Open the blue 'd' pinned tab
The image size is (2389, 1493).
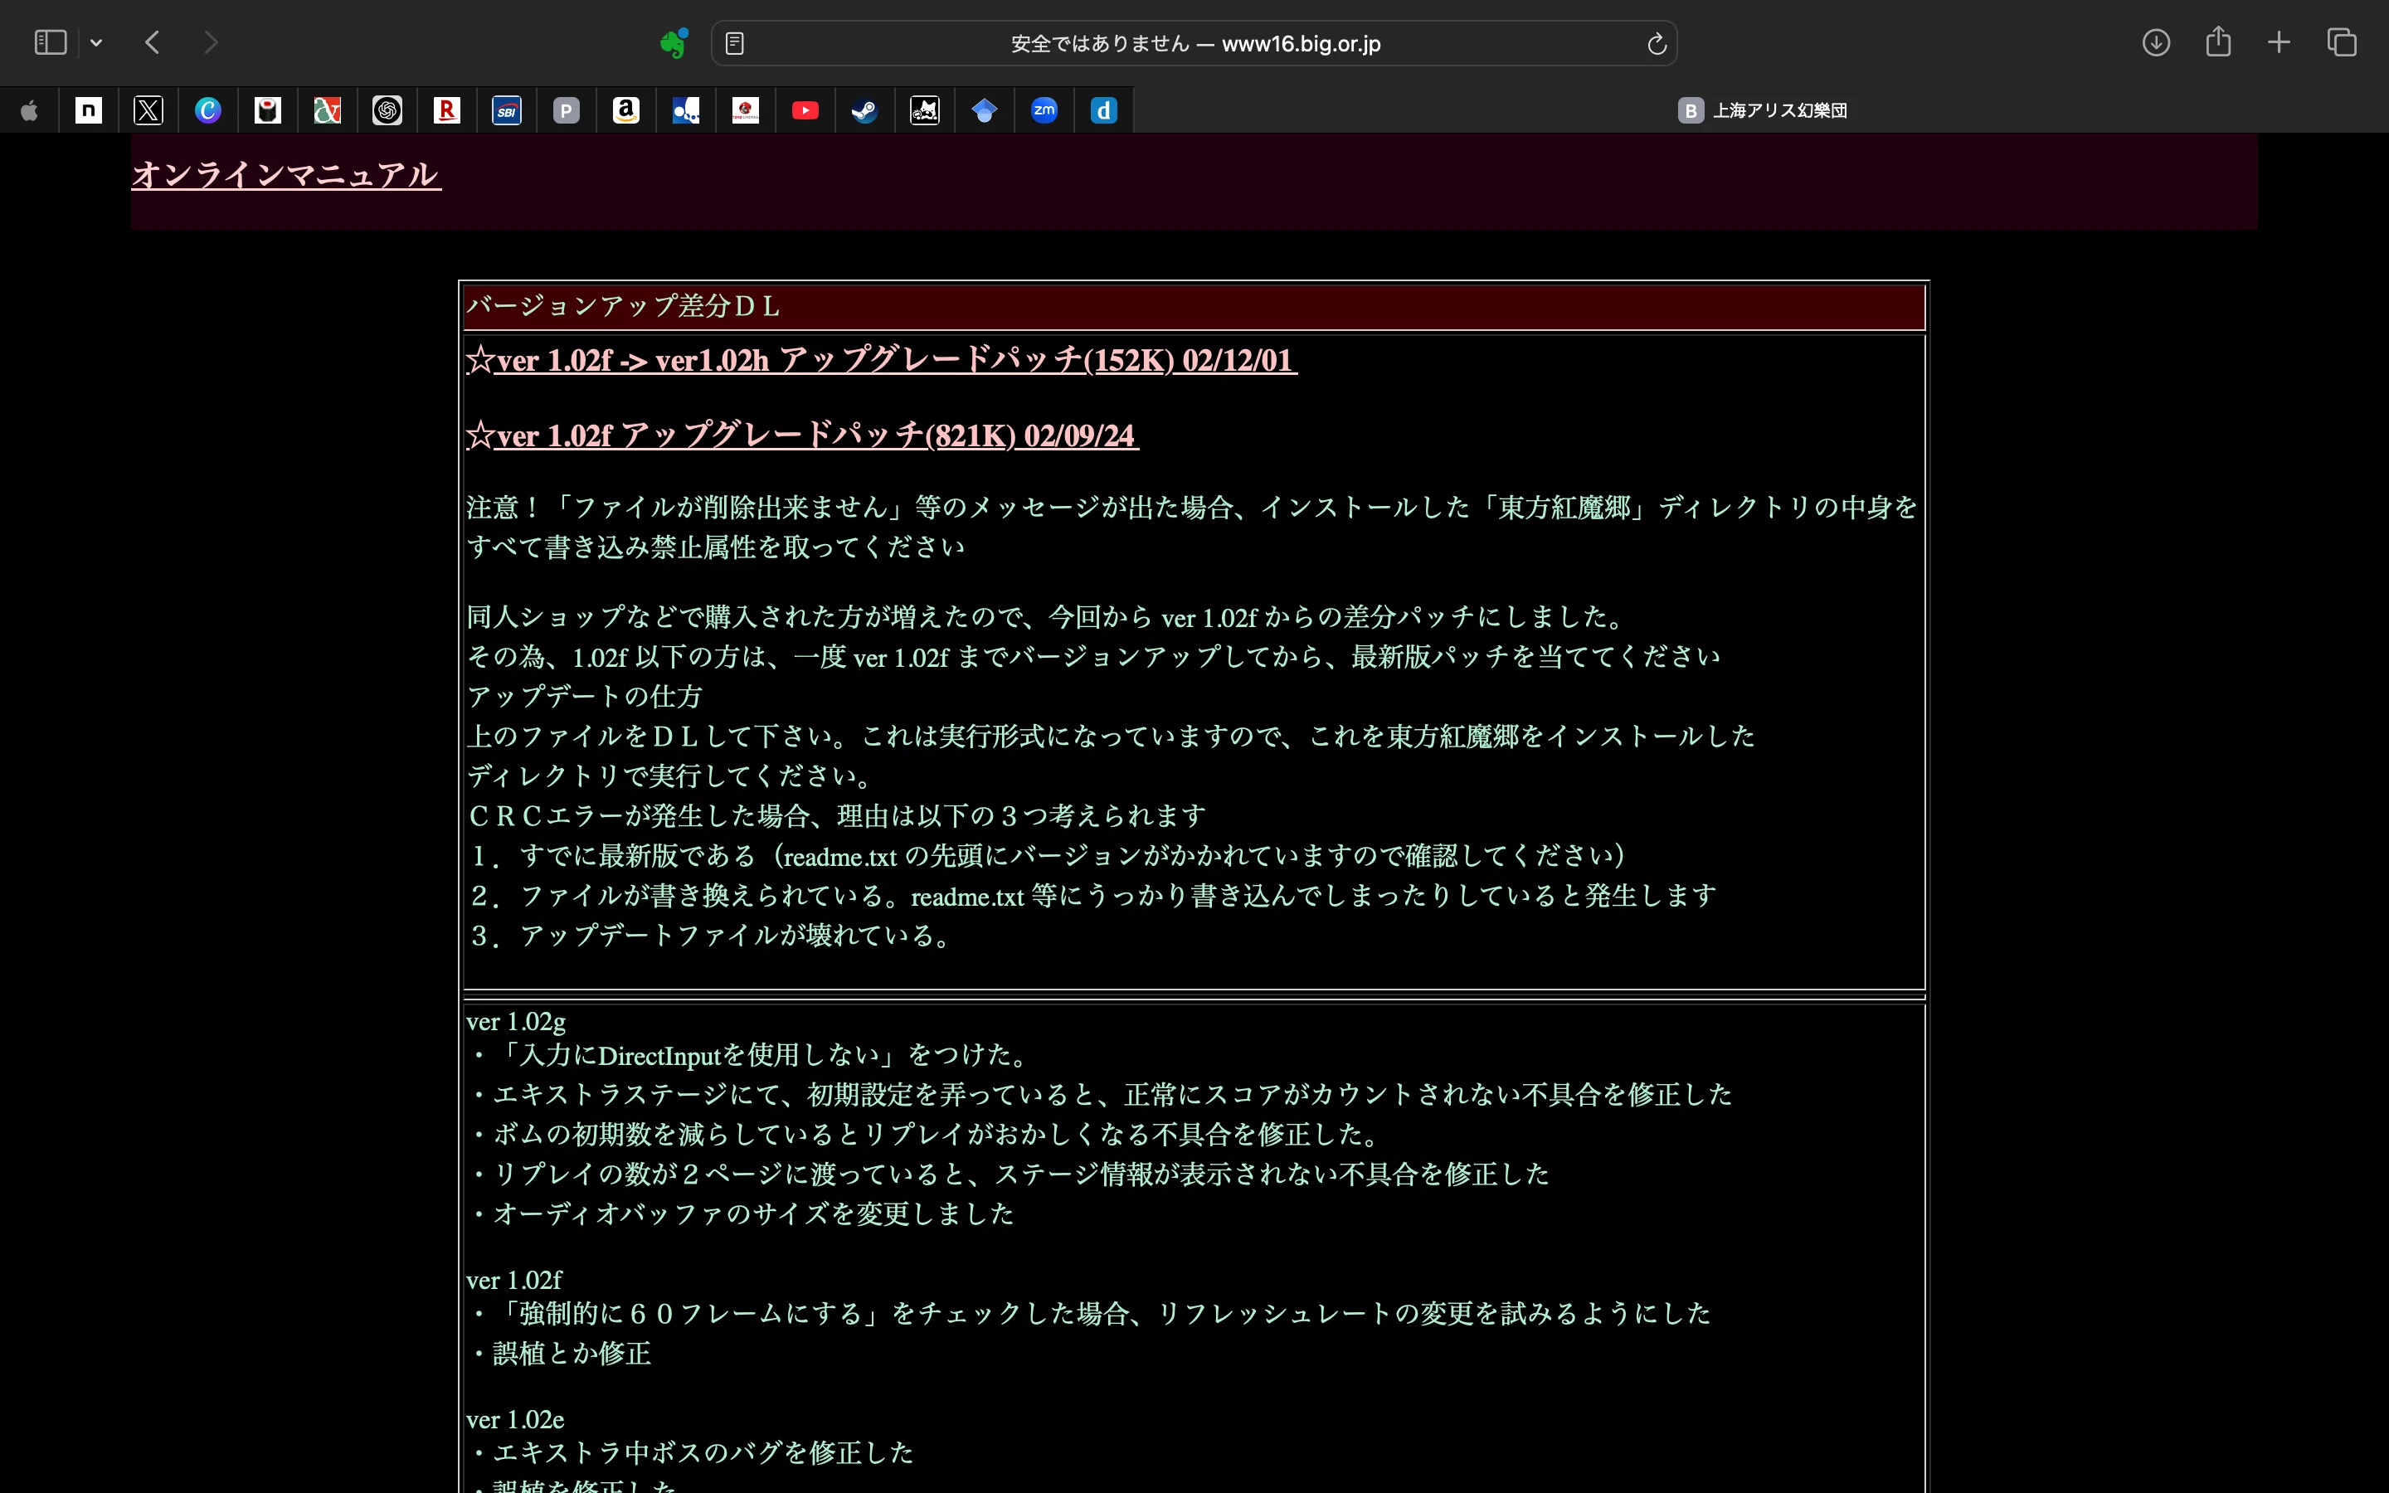point(1104,110)
